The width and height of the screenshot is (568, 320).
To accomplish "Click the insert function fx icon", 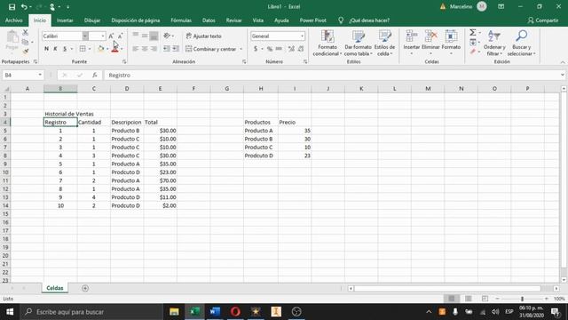I will [x=95, y=75].
